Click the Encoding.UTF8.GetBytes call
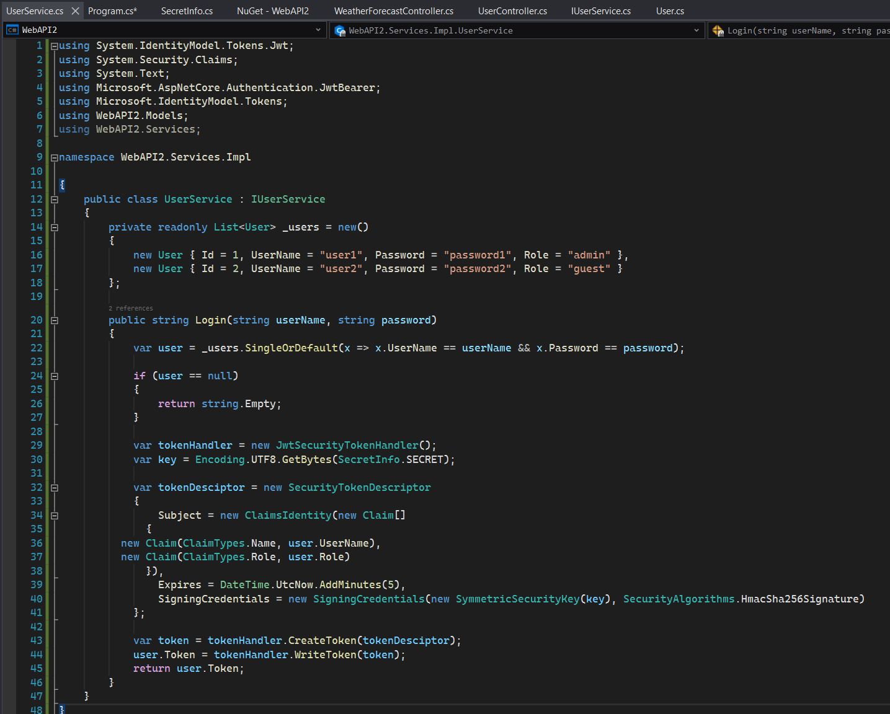This screenshot has height=714, width=890. point(264,459)
